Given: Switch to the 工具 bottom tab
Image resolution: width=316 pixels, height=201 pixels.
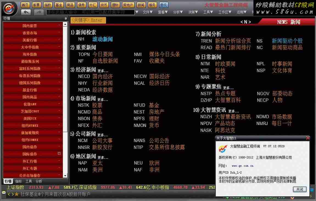Looking at the screenshot, I should (x=29, y=181).
